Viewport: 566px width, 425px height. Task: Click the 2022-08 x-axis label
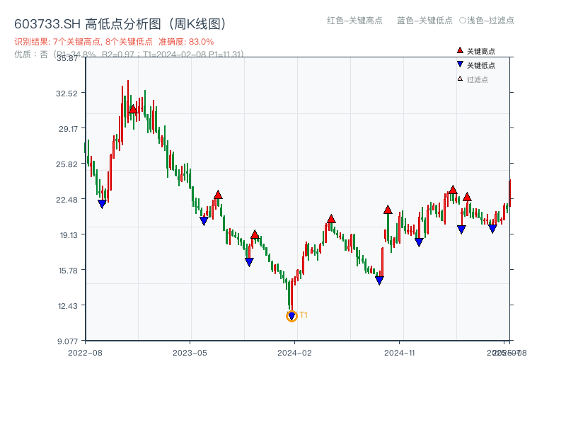[85, 353]
